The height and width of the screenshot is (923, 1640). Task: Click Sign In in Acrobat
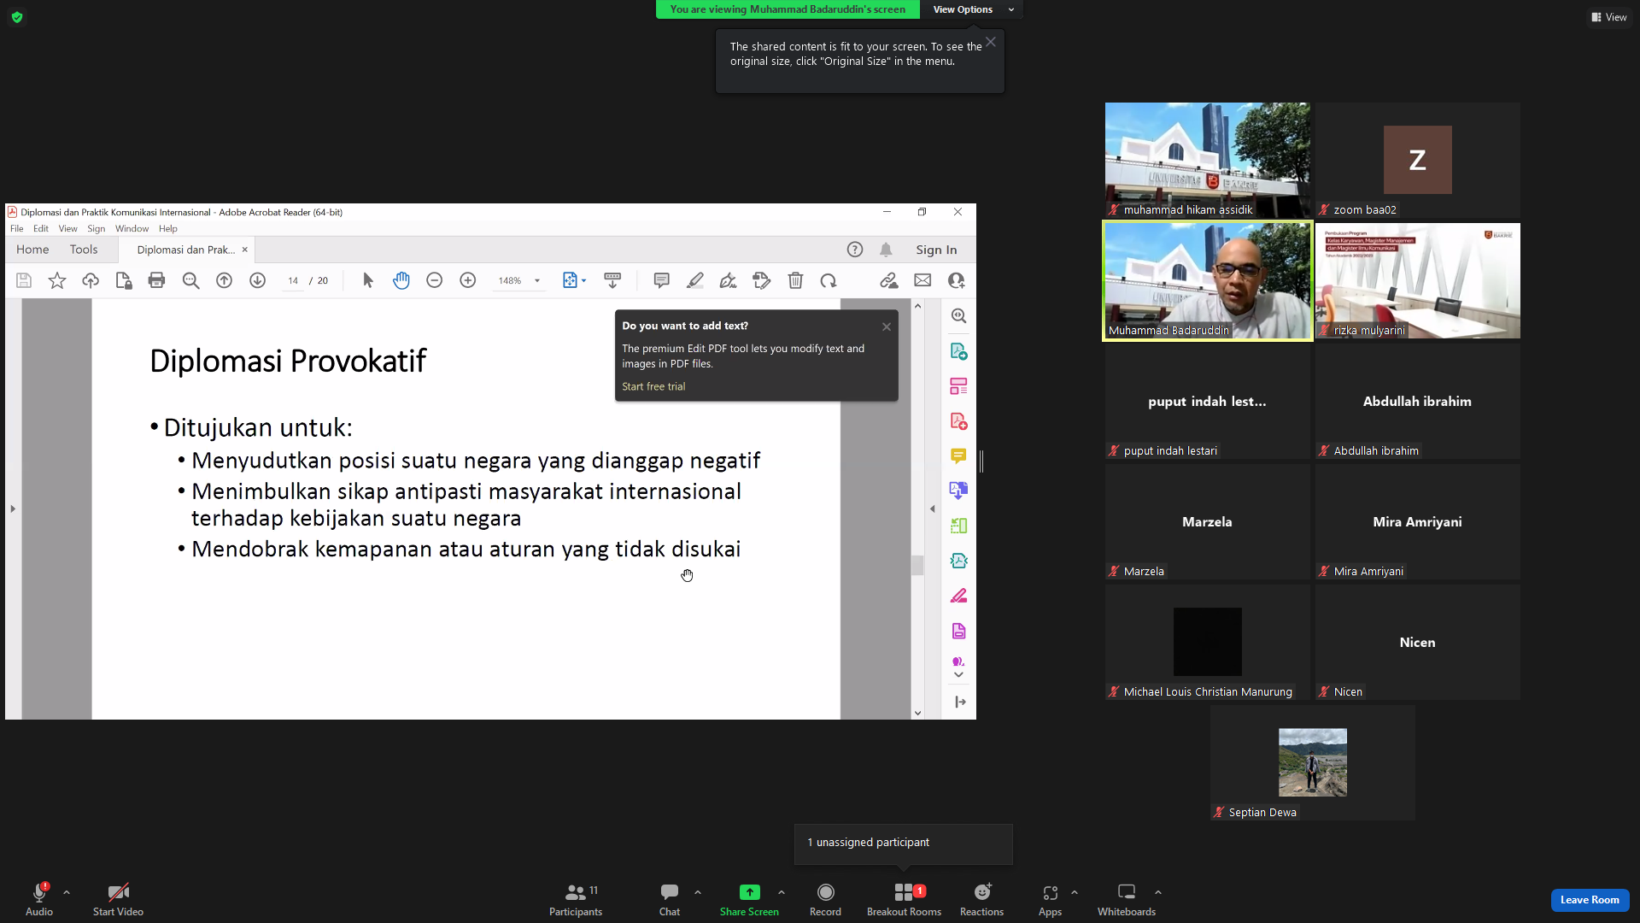click(936, 250)
